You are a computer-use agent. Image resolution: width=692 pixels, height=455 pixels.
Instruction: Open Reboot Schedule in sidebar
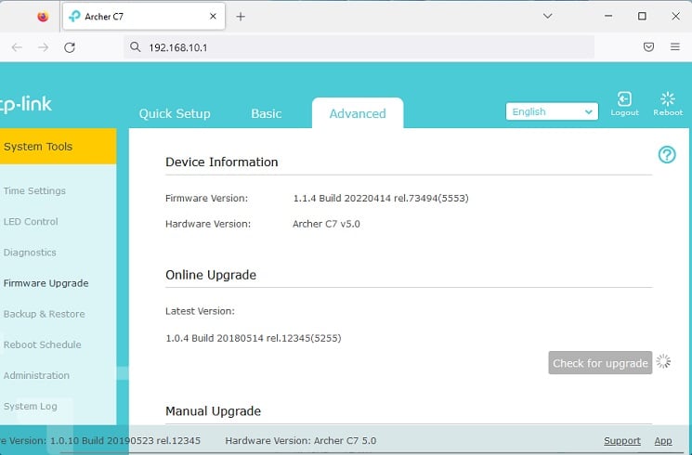43,344
